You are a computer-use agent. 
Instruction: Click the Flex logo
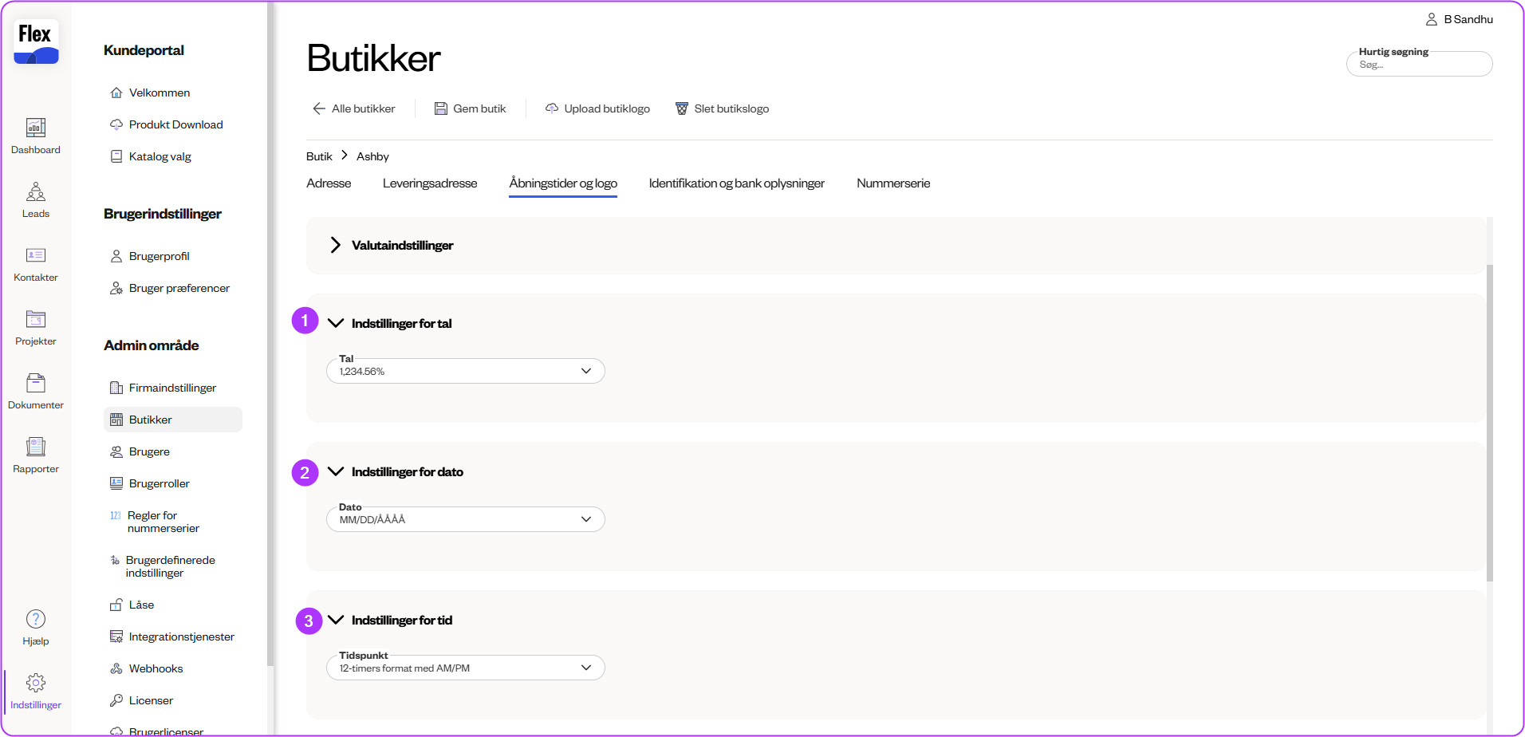[36, 42]
